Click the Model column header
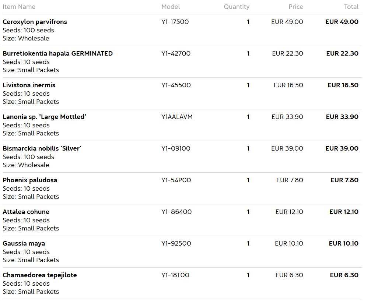Screen dimensions: 371x303 pyautogui.click(x=171, y=7)
